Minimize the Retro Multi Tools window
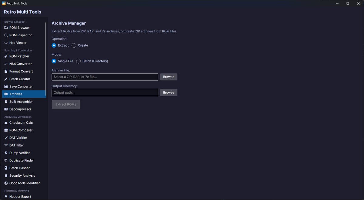The image size is (364, 200). [338, 3]
